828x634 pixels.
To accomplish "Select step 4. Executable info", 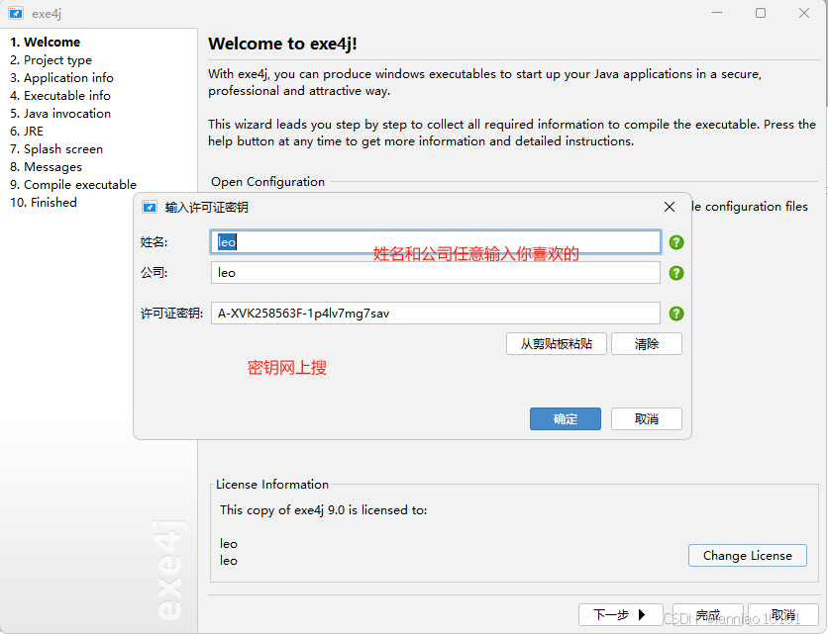I will (x=60, y=96).
